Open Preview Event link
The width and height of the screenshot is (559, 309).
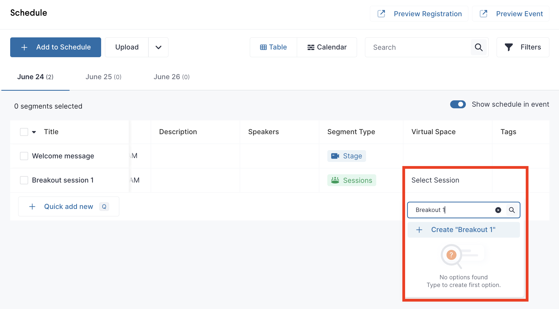511,14
